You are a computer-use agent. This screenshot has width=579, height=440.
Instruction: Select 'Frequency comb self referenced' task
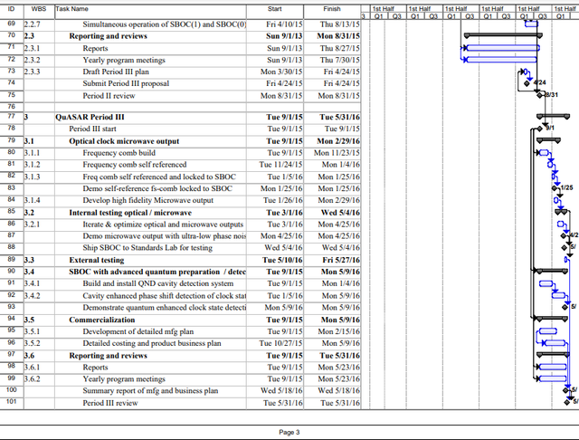135,165
